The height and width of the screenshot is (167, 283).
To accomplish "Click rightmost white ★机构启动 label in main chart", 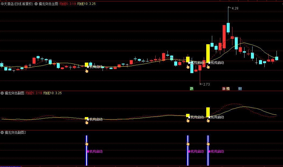I will [216, 63].
